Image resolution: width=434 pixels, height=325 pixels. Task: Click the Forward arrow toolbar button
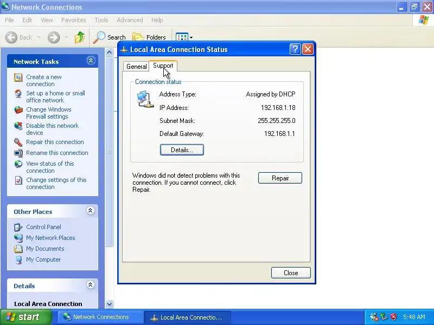click(54, 37)
